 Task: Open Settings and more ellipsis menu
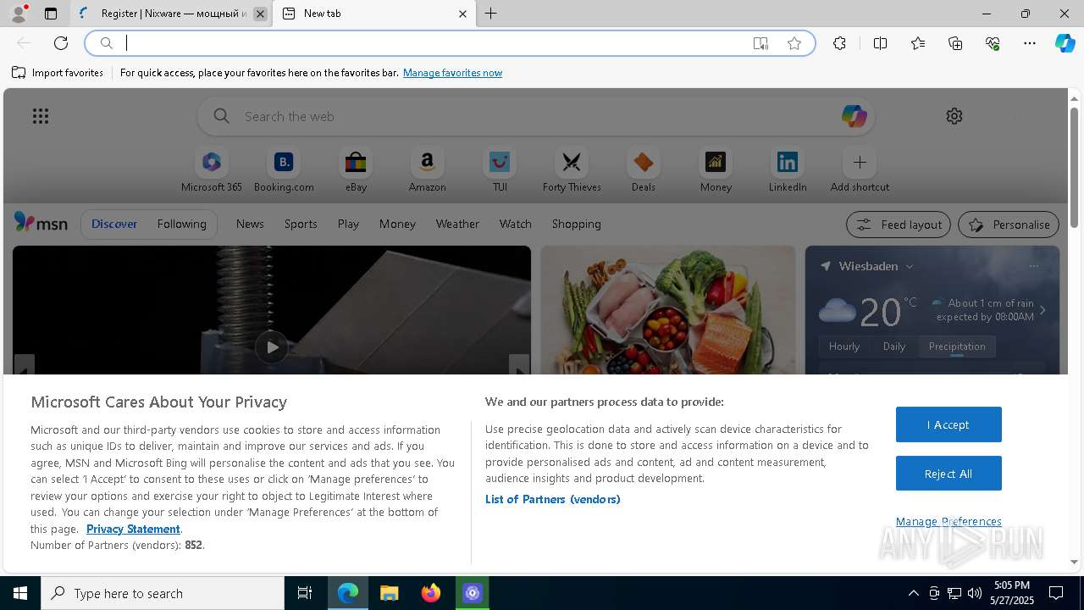(x=1030, y=43)
